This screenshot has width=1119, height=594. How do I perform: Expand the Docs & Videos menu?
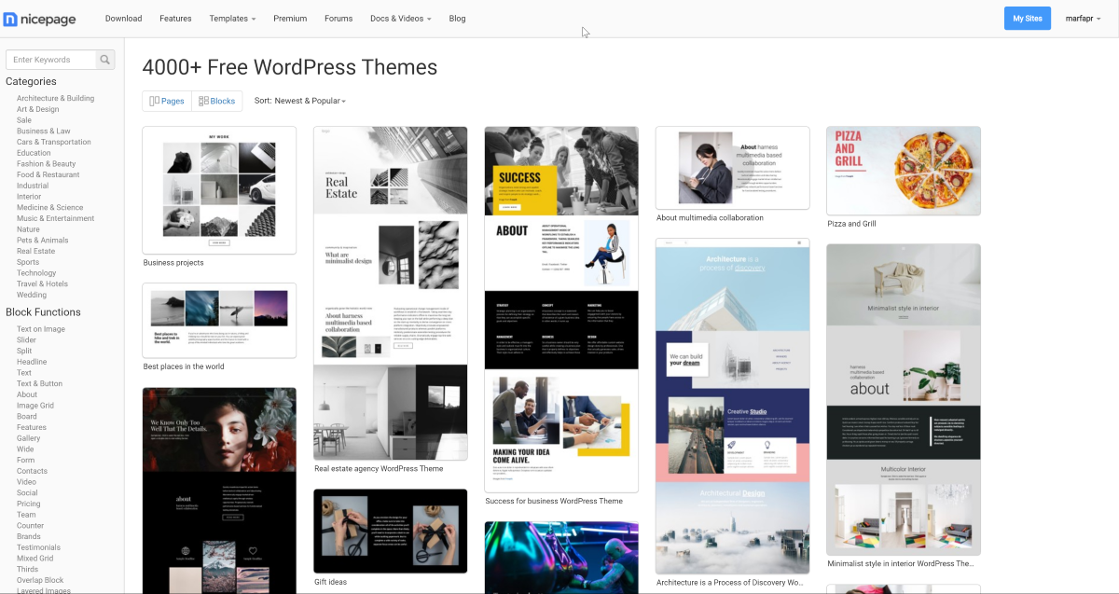(401, 19)
